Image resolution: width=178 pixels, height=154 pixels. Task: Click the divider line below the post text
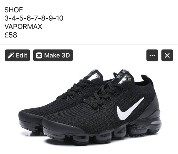89,44
